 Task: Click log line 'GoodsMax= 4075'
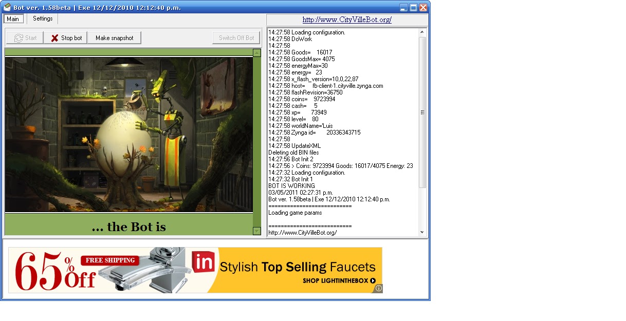click(x=302, y=59)
